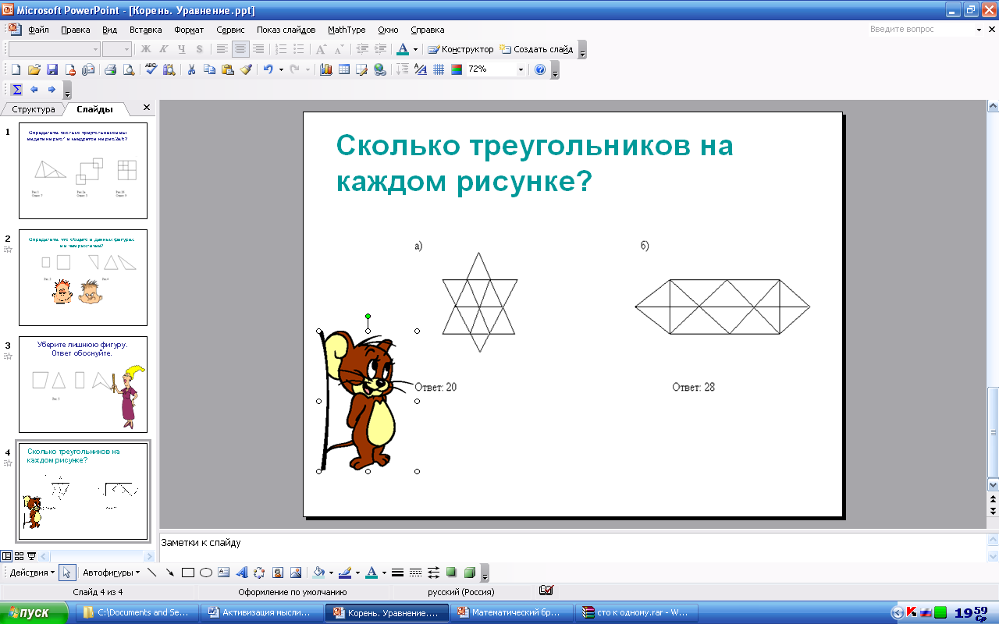Insert WordArt object
The height and width of the screenshot is (624, 999).
(x=241, y=573)
